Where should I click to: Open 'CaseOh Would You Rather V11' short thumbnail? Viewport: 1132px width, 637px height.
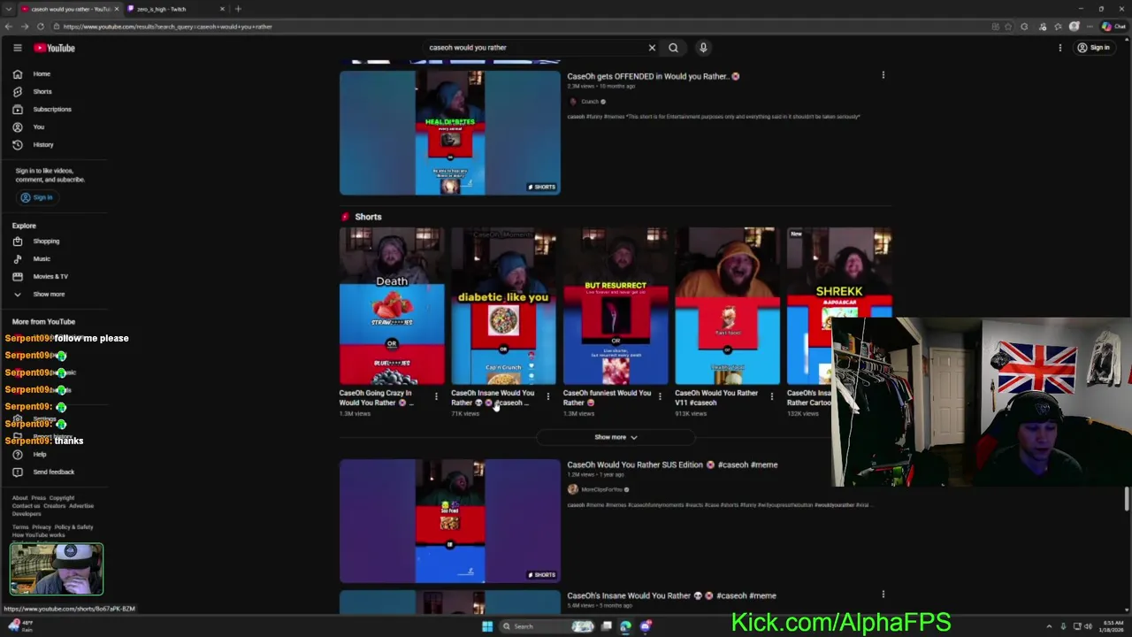point(727,306)
